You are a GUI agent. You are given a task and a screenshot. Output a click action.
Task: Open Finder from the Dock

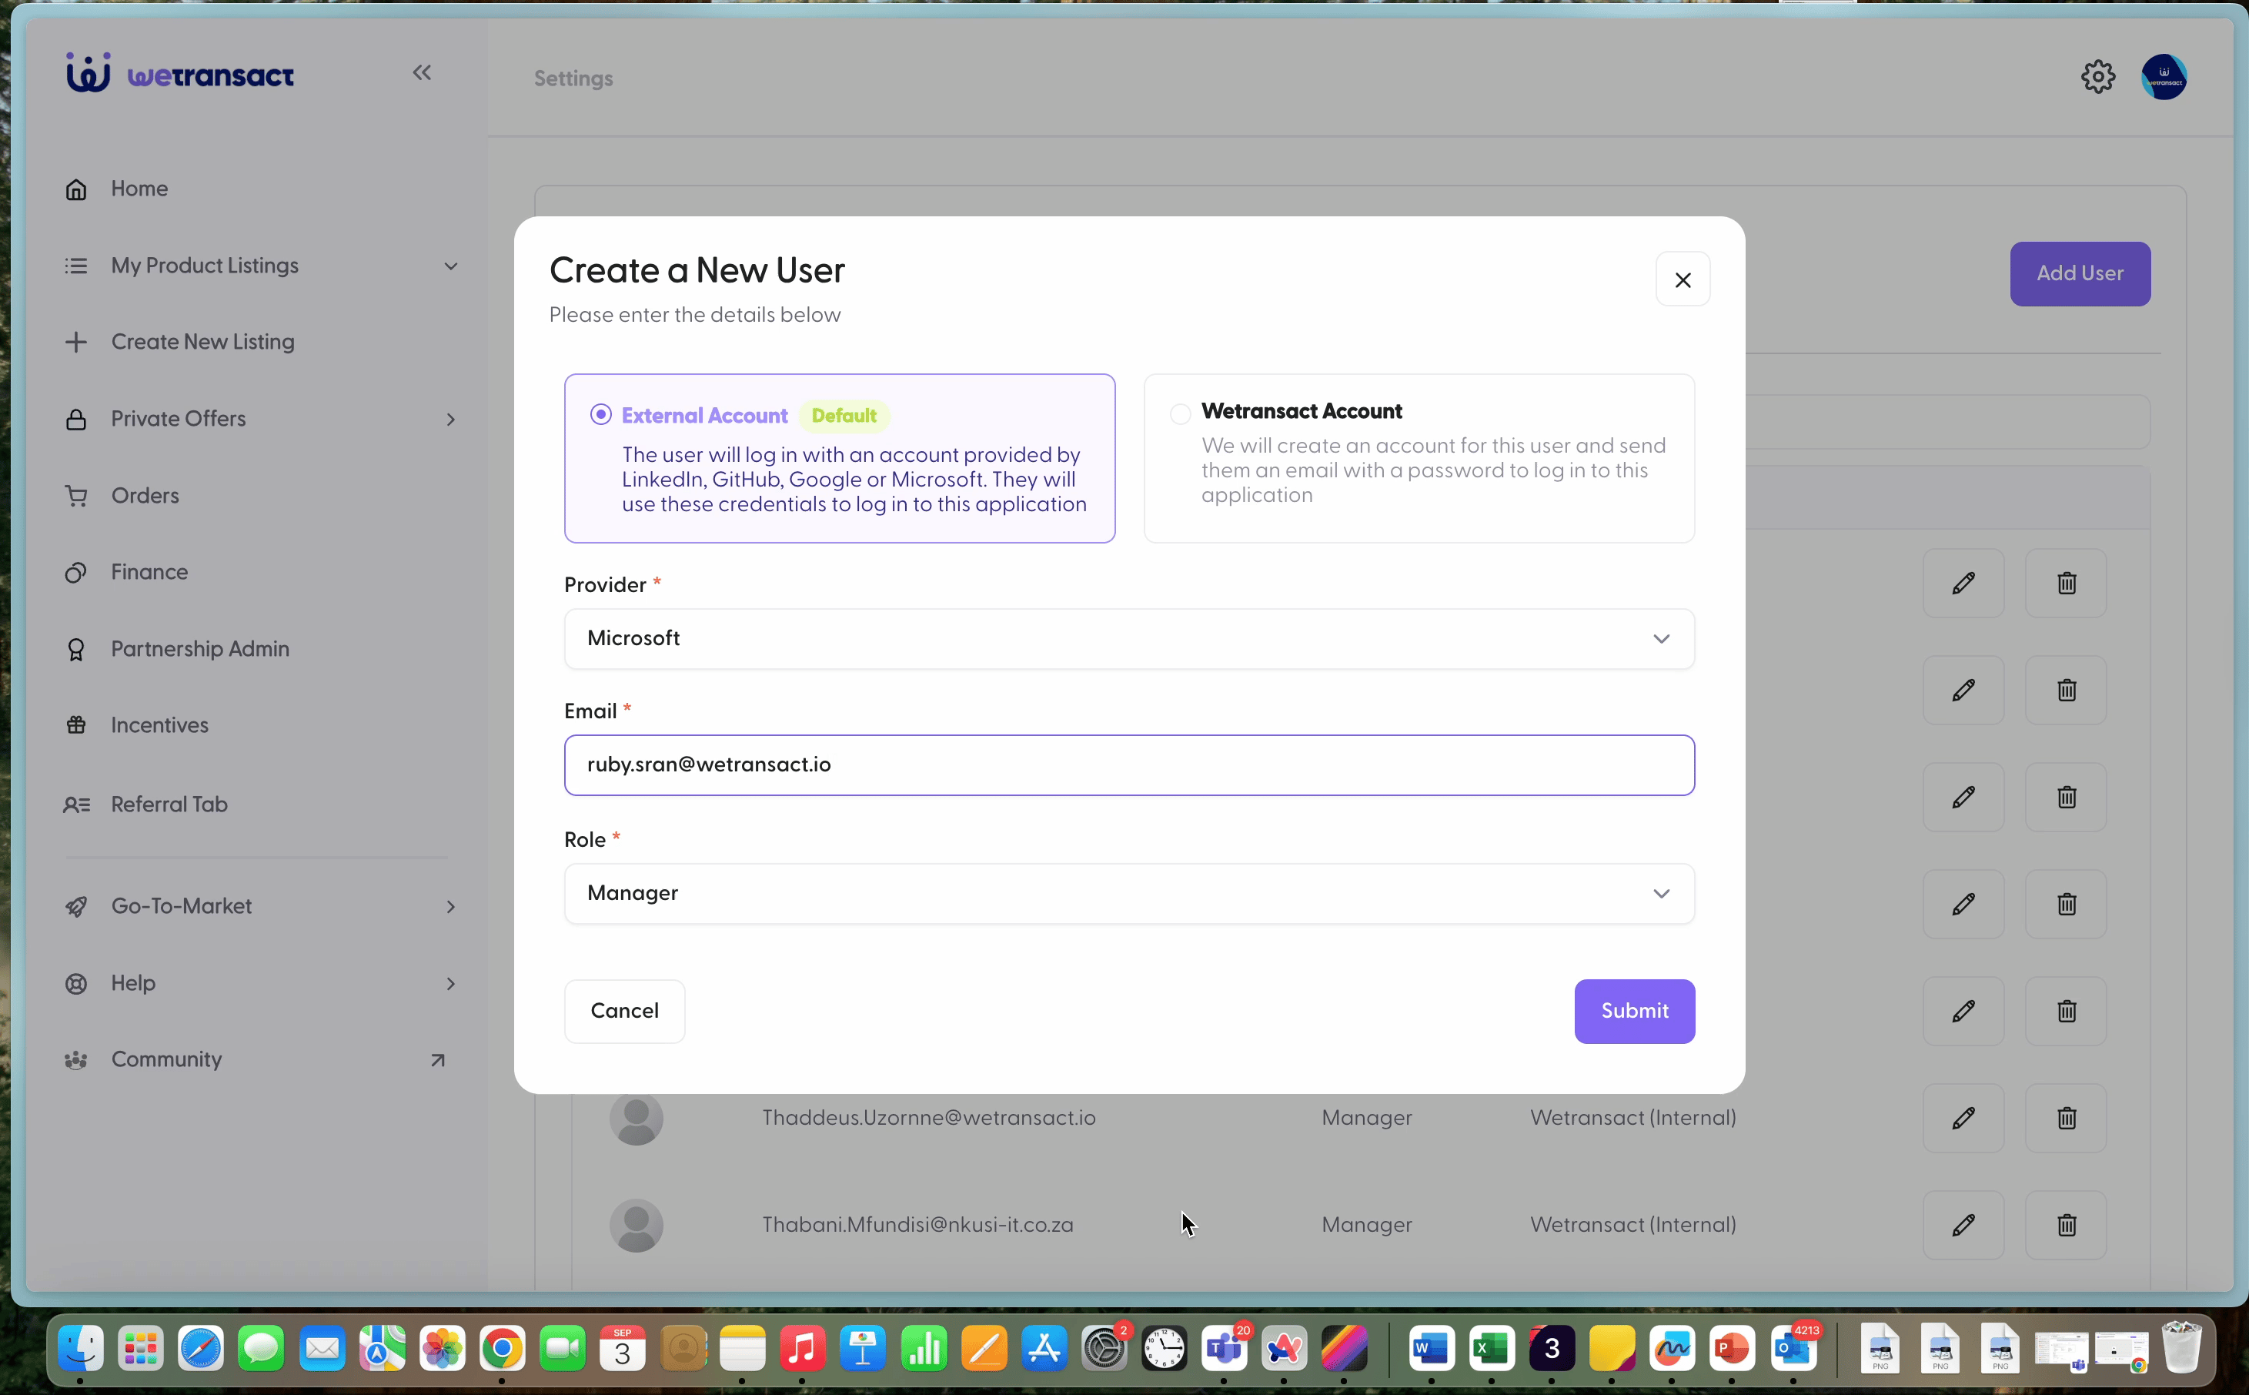(81, 1350)
